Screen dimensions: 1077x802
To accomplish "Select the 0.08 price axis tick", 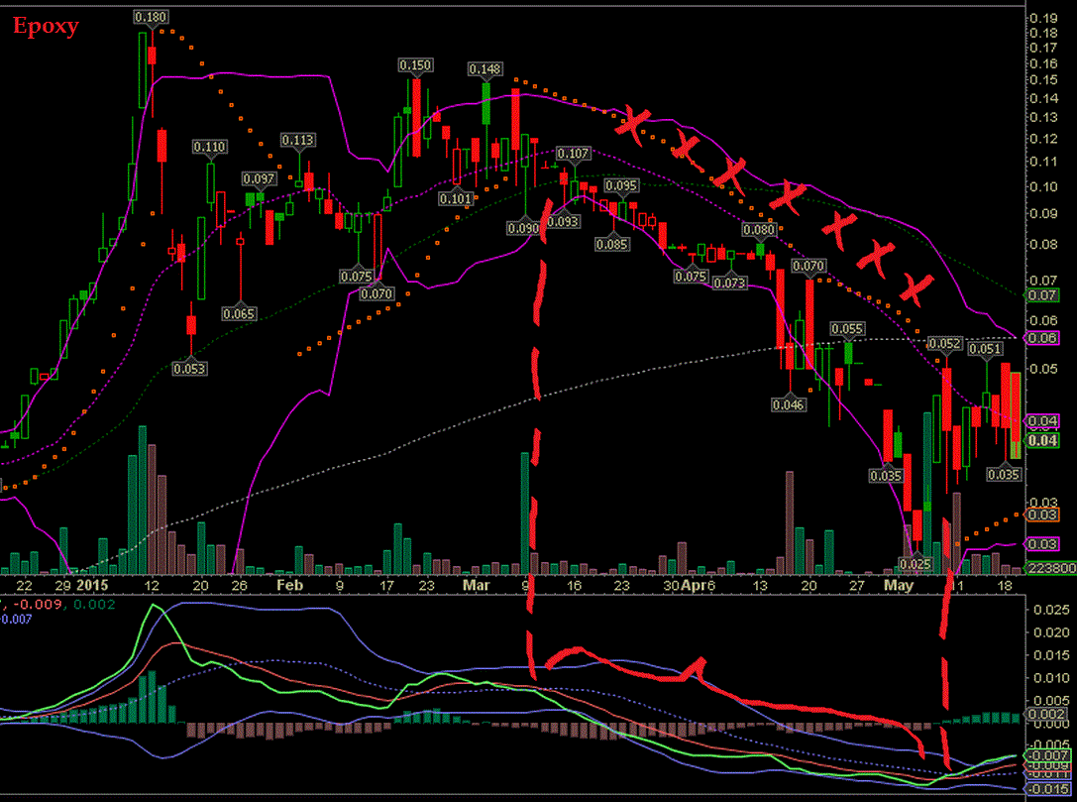I will click(x=1043, y=245).
